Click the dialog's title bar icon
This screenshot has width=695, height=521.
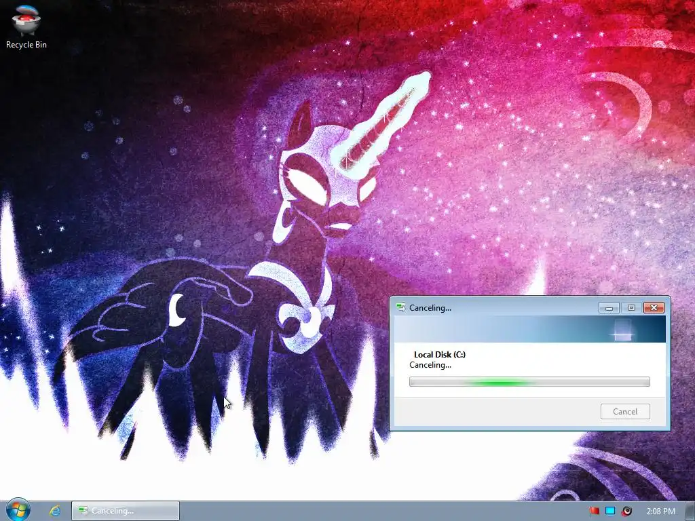(x=401, y=307)
